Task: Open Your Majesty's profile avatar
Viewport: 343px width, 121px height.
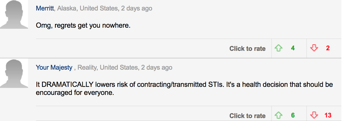Action: click(14, 74)
